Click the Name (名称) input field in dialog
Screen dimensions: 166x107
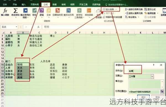[146, 71]
